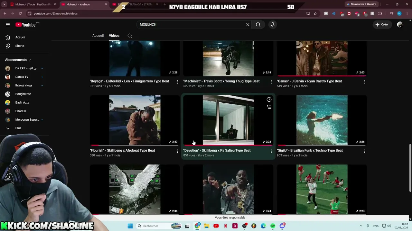
Task: Show hidden system tray icons
Action: 360,226
